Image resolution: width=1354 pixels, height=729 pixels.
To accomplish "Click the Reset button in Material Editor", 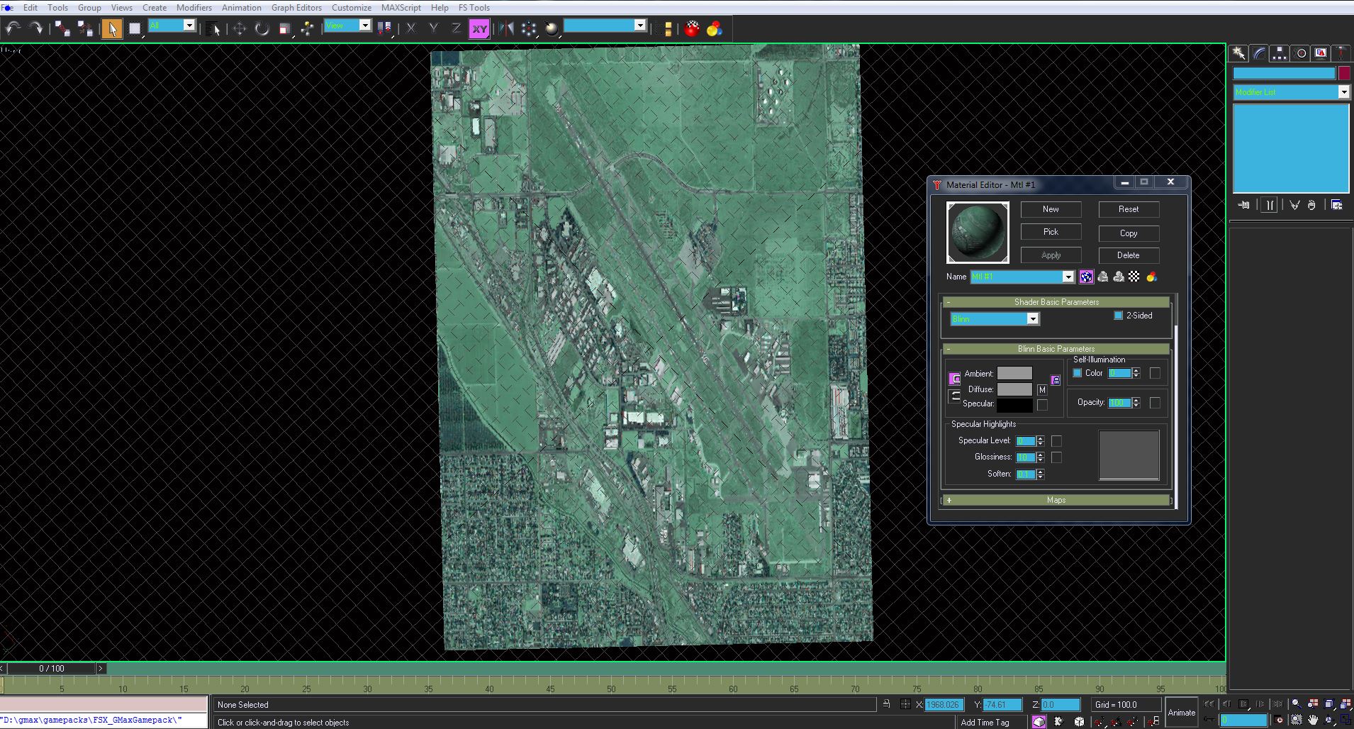I will coord(1128,209).
